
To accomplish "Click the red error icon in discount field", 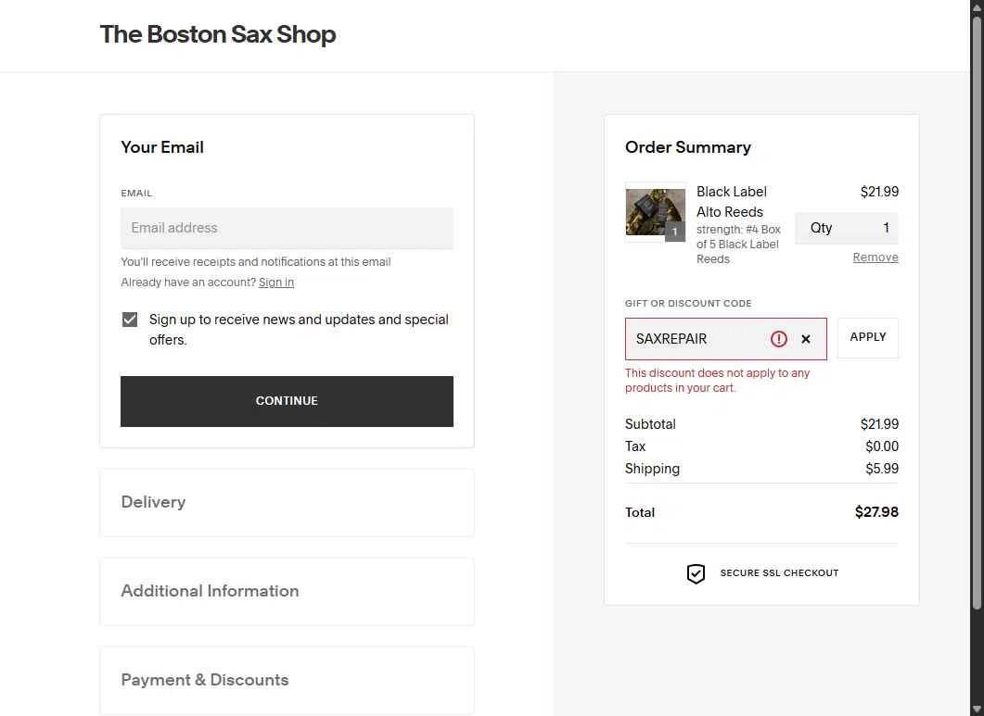I will pyautogui.click(x=778, y=339).
